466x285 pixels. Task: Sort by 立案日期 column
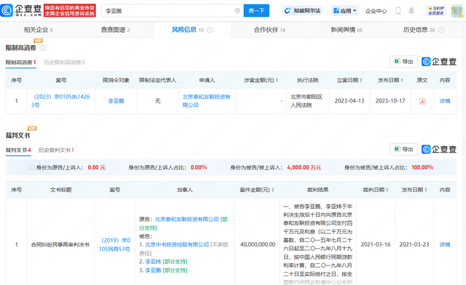(x=361, y=80)
